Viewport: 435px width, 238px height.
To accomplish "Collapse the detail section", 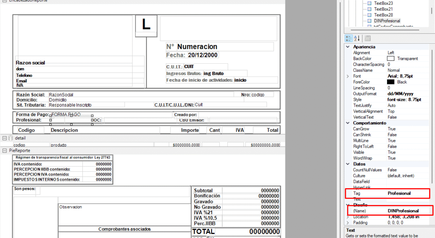I will (x=4, y=139).
